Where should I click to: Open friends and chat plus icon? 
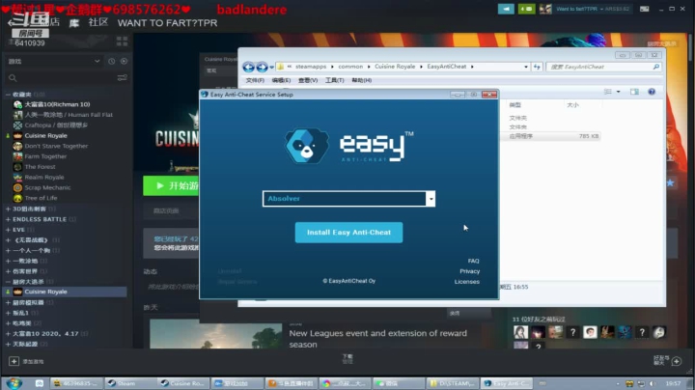pos(677,361)
